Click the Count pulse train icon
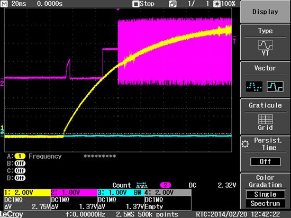This screenshot has width=291, height=218. (142, 185)
